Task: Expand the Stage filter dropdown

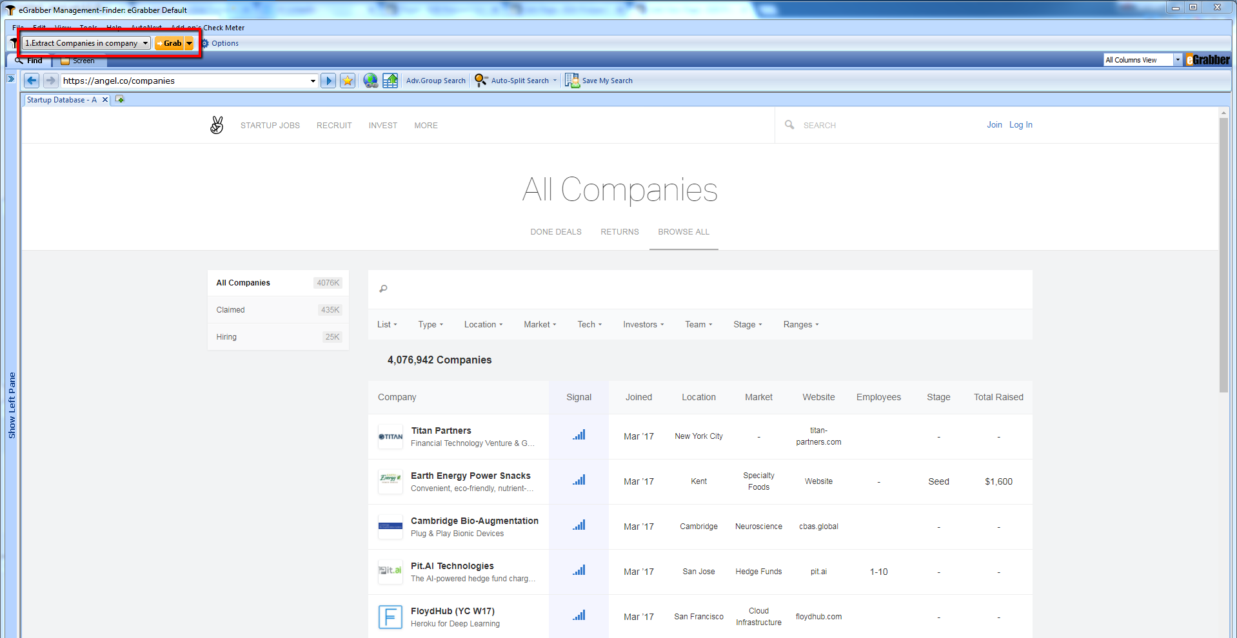Action: point(747,324)
